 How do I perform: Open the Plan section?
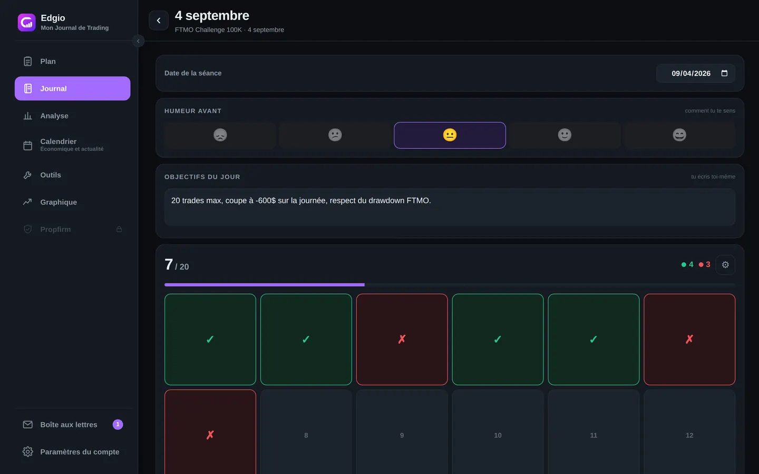[x=73, y=62]
